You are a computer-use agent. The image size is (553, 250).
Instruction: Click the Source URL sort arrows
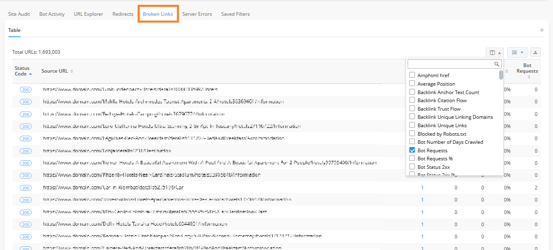click(x=72, y=71)
